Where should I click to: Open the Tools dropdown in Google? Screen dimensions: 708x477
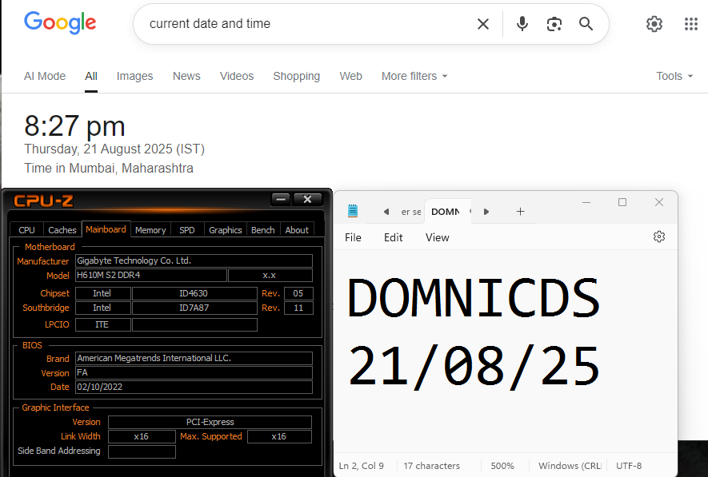(x=674, y=76)
